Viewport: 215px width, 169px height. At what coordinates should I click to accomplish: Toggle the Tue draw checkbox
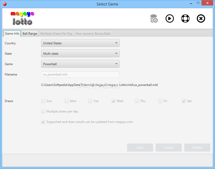(x=90, y=101)
